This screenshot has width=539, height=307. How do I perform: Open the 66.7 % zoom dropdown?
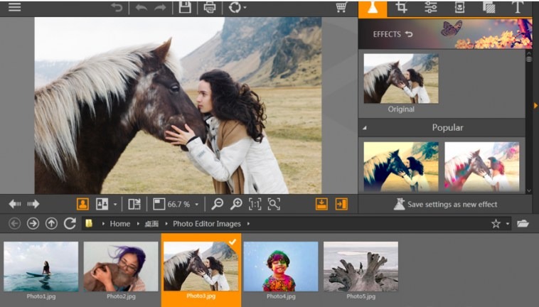click(x=197, y=205)
